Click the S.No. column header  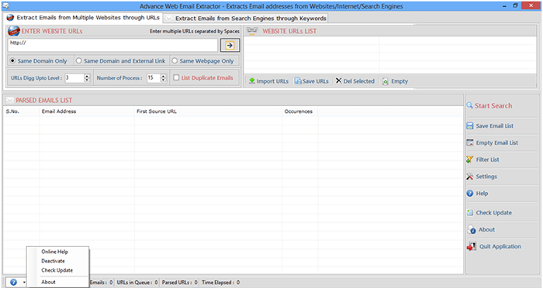tap(22, 111)
